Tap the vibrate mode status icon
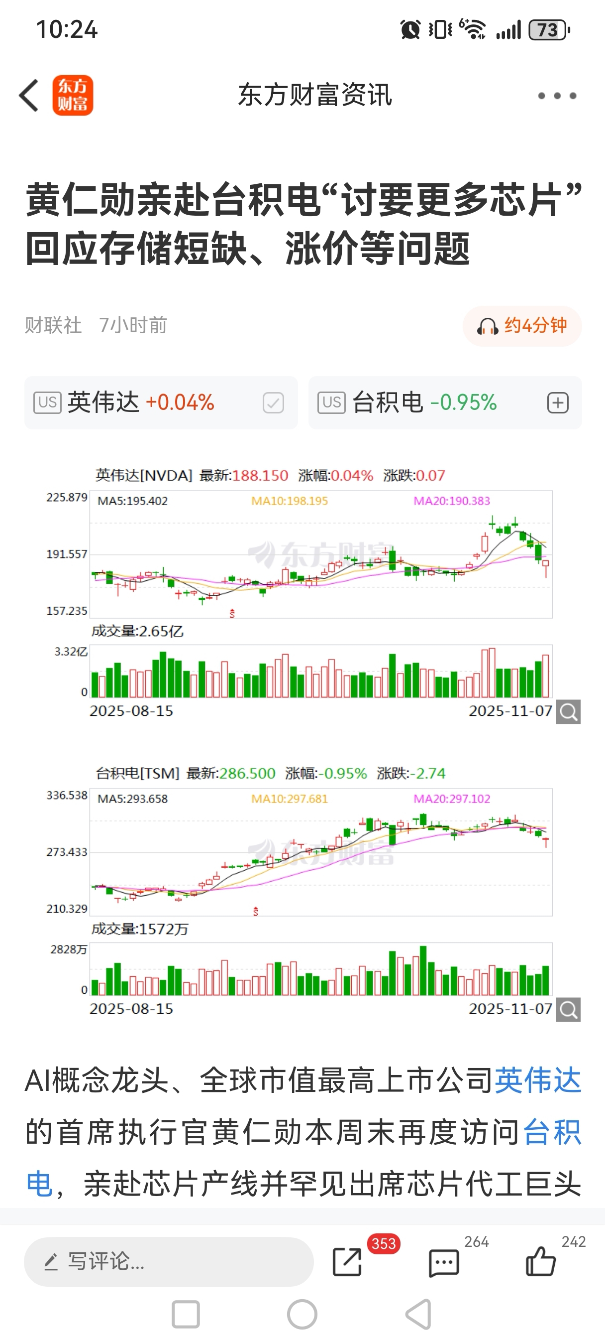The height and width of the screenshot is (1339, 605). coord(440,29)
